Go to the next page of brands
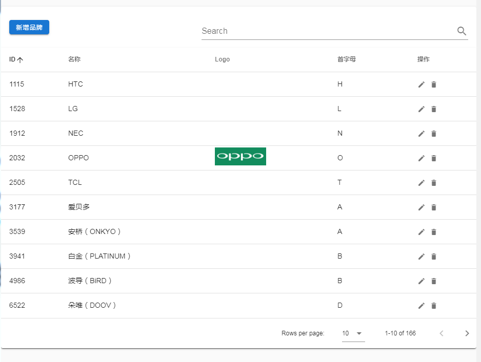Screen dimensions: 481x362 [x=467, y=333]
